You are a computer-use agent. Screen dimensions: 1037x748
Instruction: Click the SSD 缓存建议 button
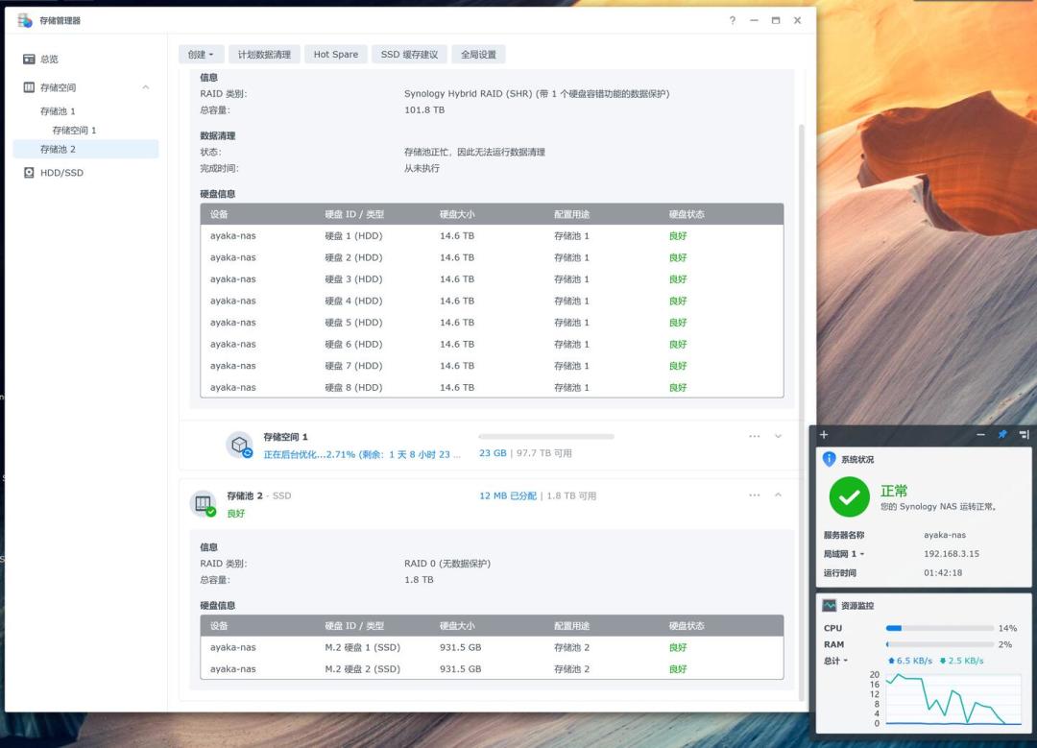click(x=409, y=54)
